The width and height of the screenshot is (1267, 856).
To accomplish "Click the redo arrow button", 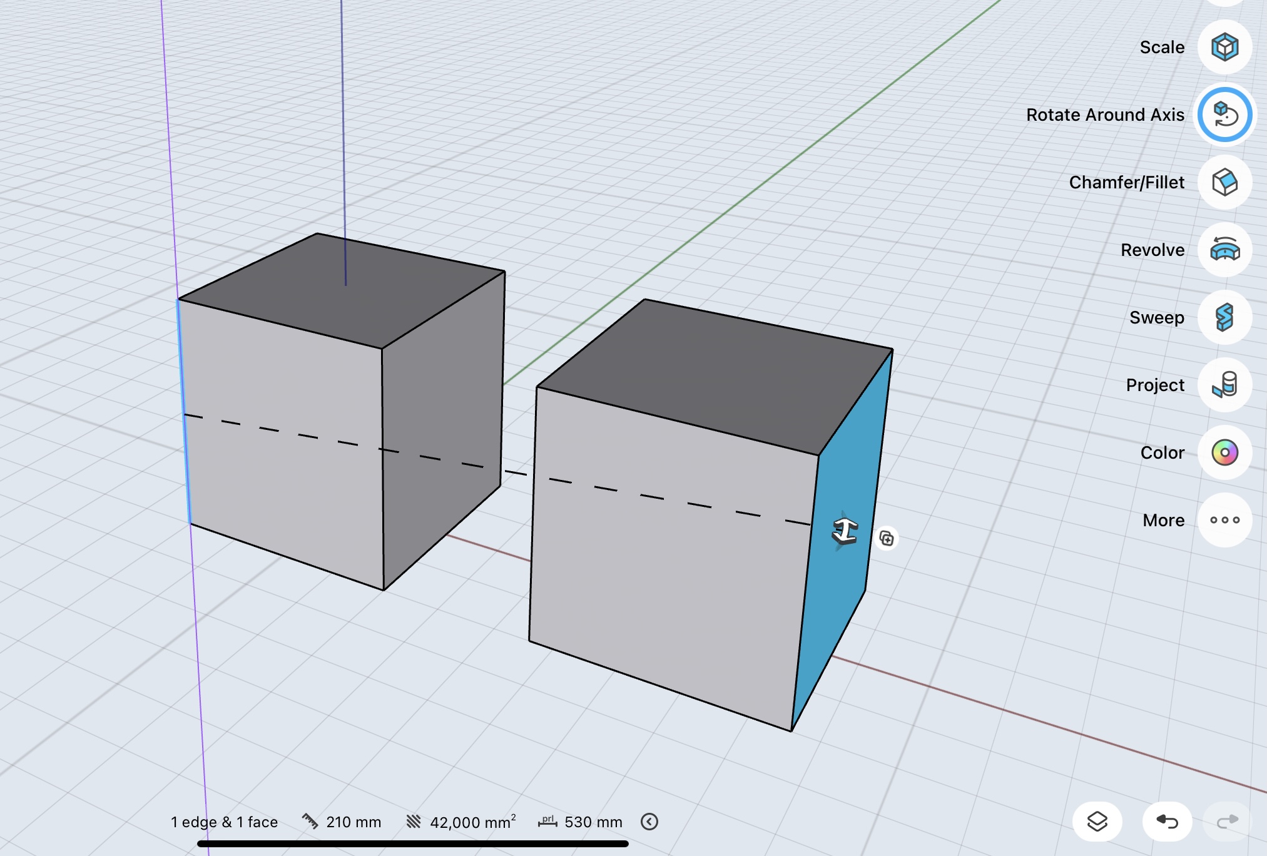I will point(1227,821).
